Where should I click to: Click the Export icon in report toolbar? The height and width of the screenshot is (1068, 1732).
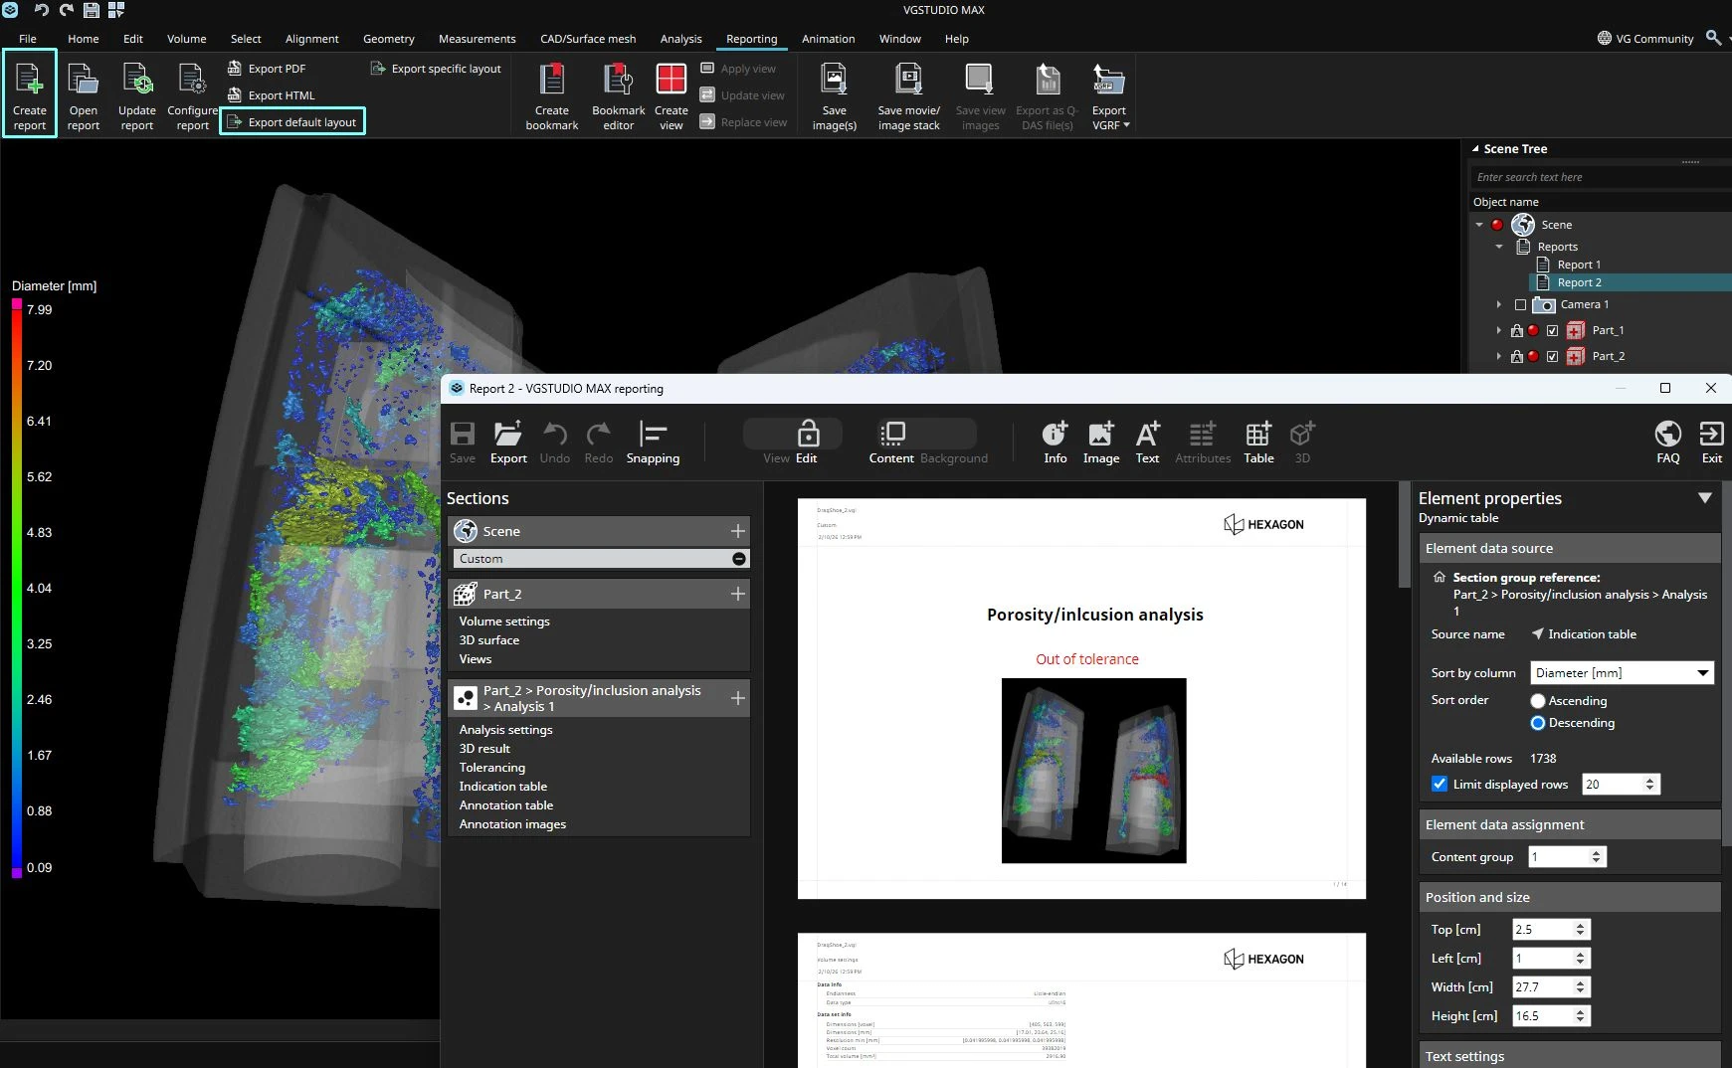(x=508, y=443)
